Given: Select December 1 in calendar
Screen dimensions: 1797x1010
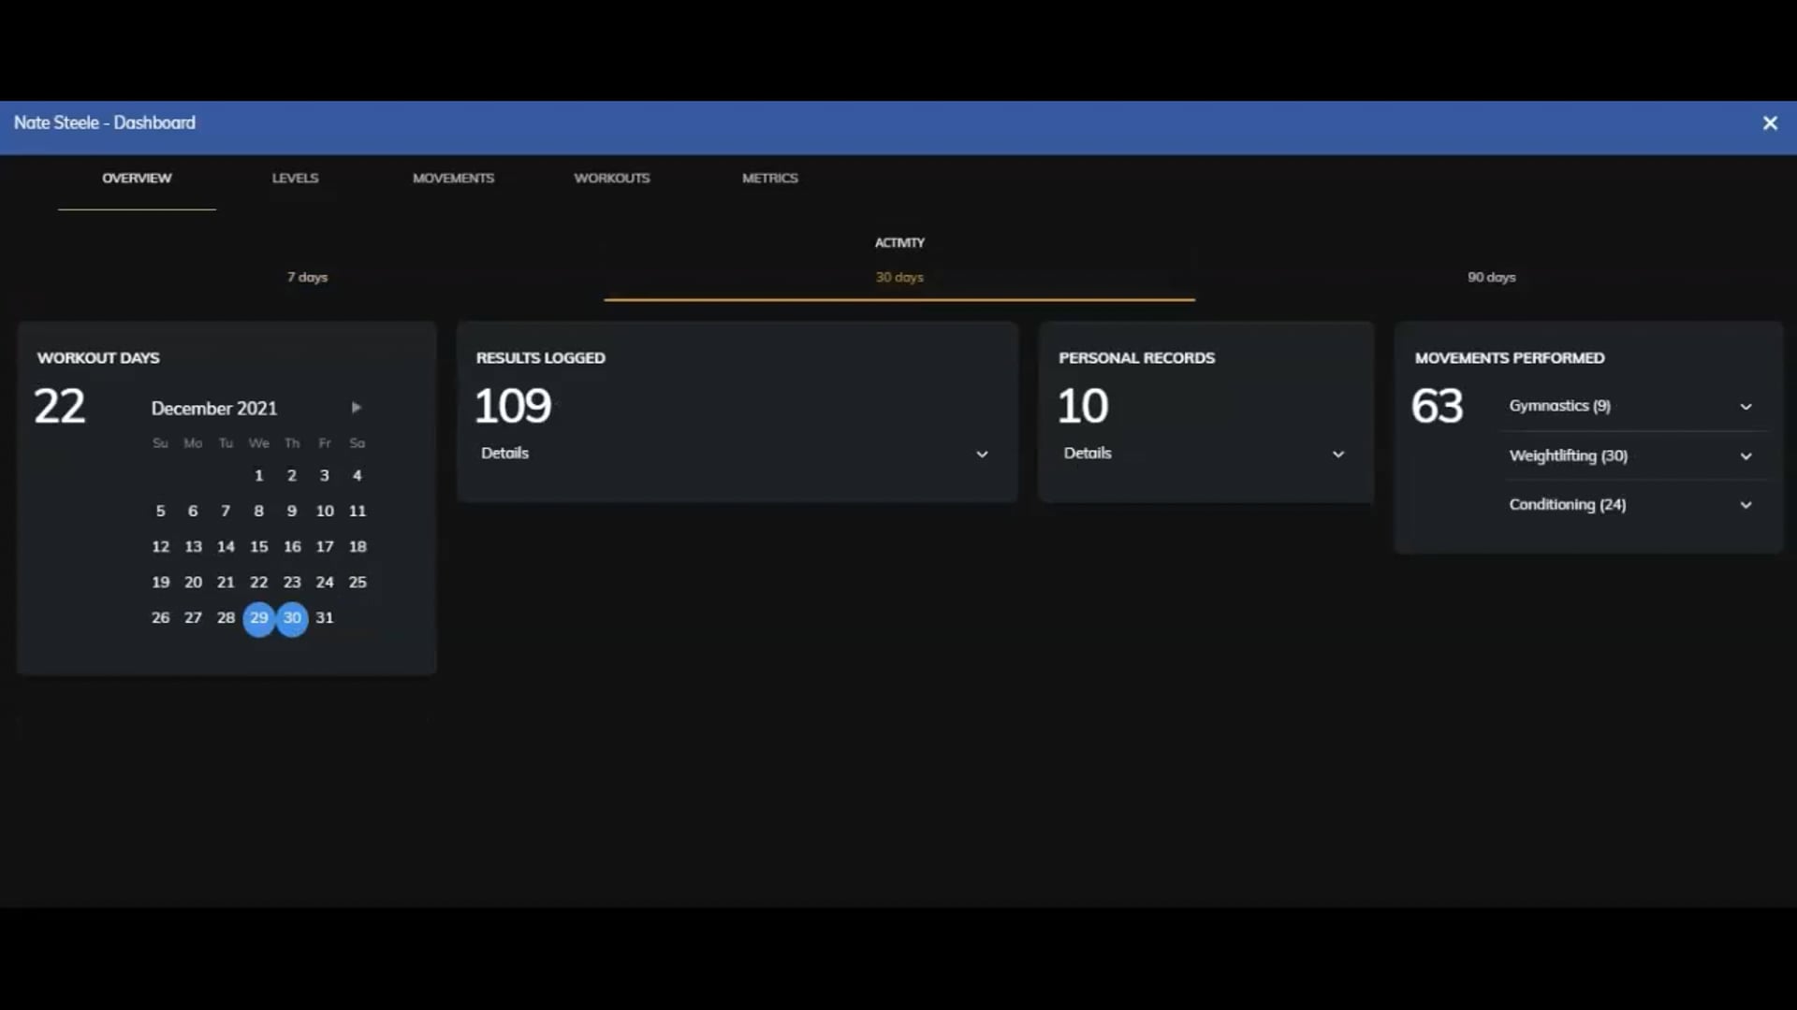Looking at the screenshot, I should pyautogui.click(x=258, y=475).
